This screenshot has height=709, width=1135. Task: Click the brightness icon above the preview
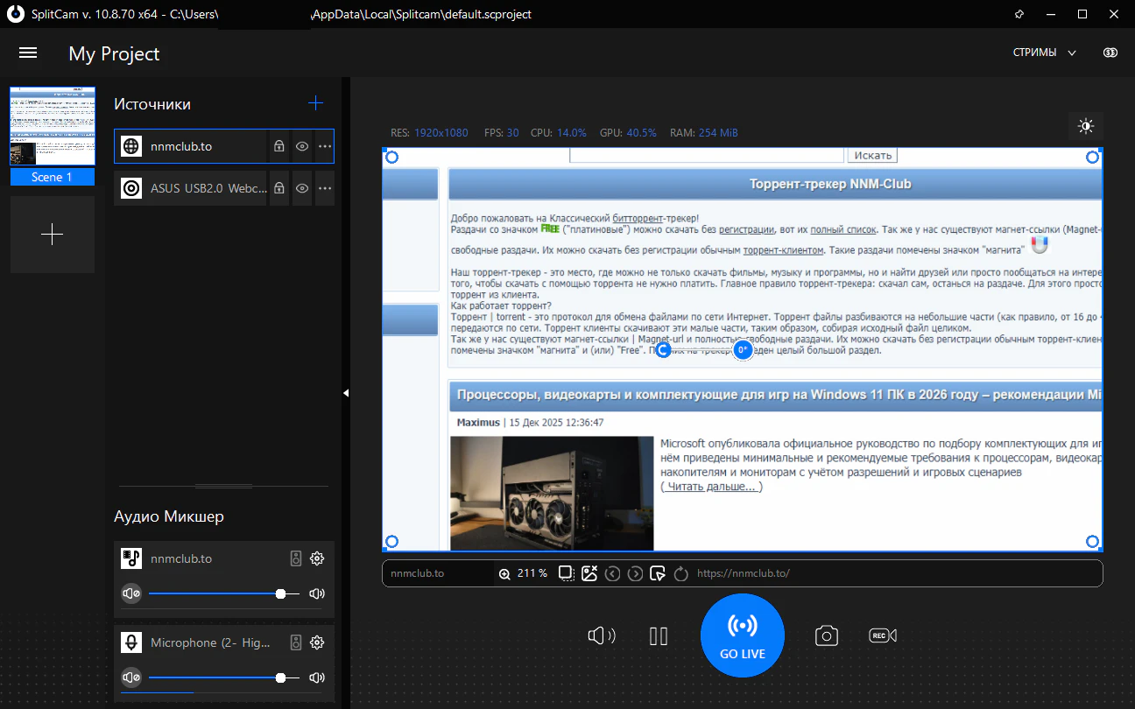(1086, 127)
